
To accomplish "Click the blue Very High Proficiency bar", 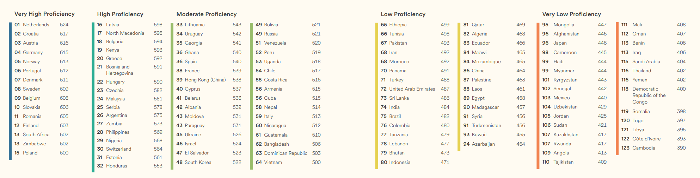I will click(10, 91).
